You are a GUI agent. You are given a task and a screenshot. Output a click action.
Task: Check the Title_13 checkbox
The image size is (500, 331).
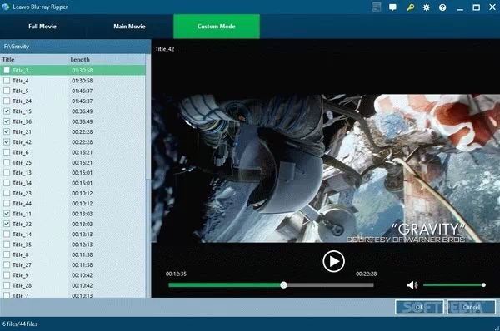(x=7, y=172)
